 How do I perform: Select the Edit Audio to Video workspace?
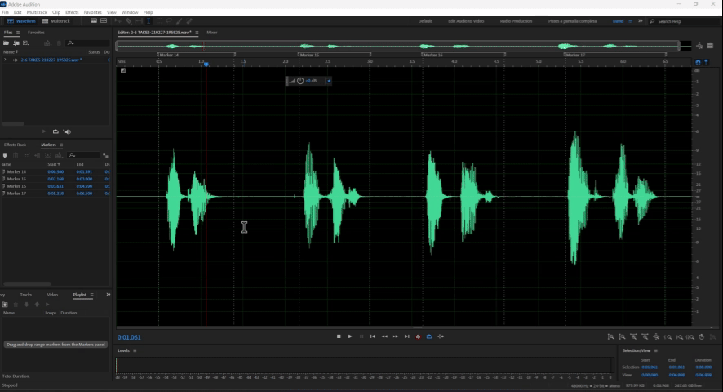click(466, 21)
